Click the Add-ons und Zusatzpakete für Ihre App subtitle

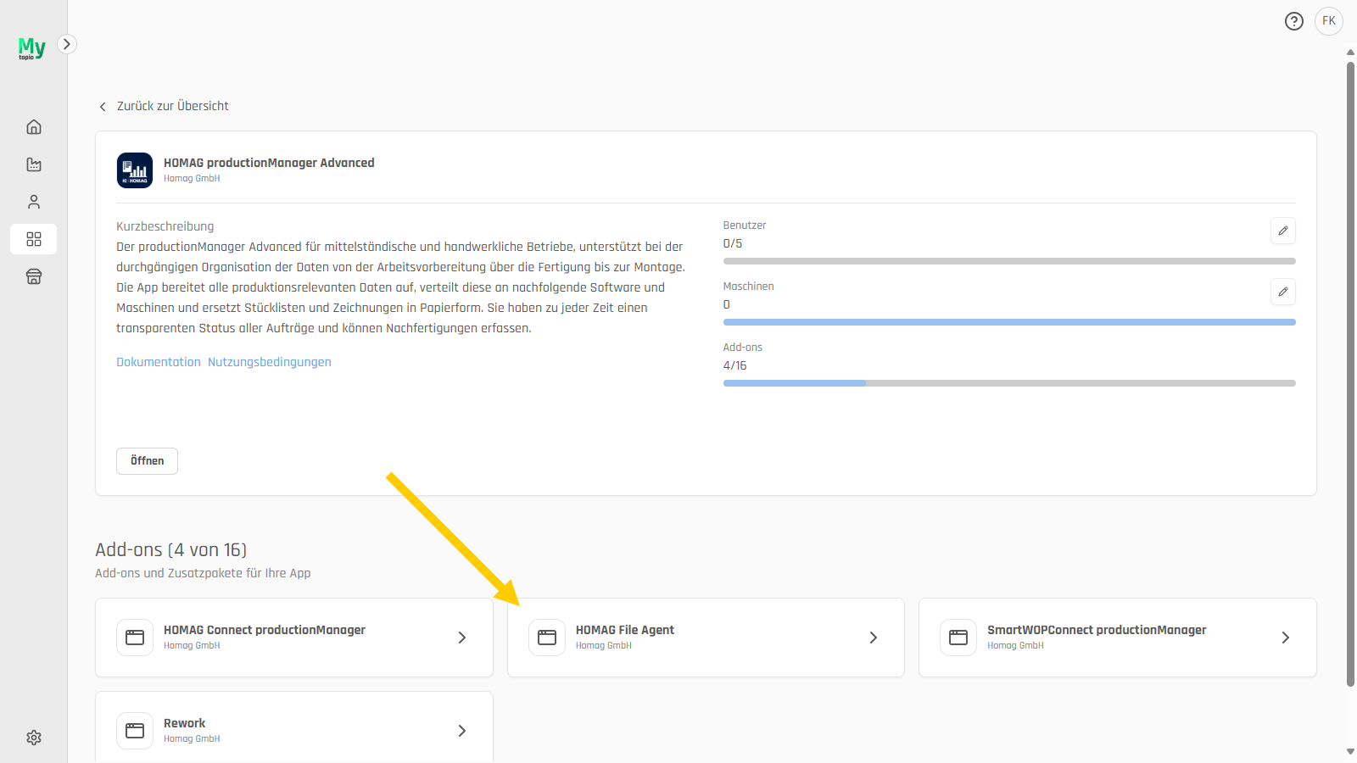click(203, 573)
